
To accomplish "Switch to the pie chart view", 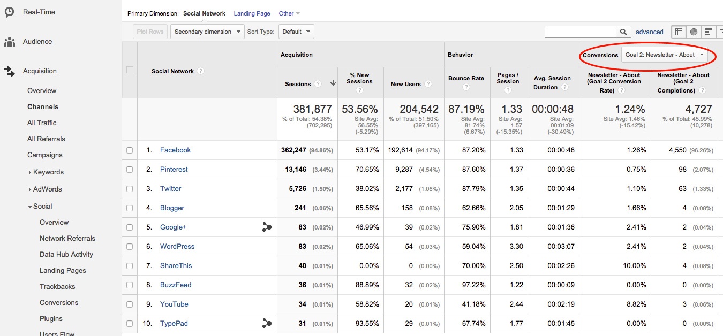I will point(694,32).
